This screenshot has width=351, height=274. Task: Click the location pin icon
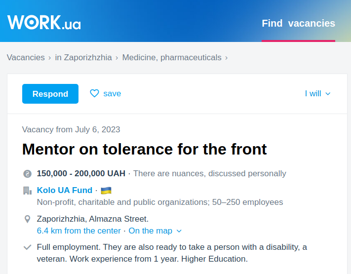coord(27,219)
